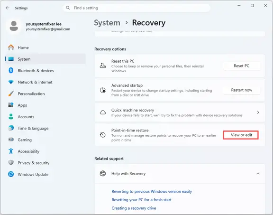The width and height of the screenshot is (273, 215).
Task: Click yoursystemfixer lee account name
Action: click(x=44, y=24)
